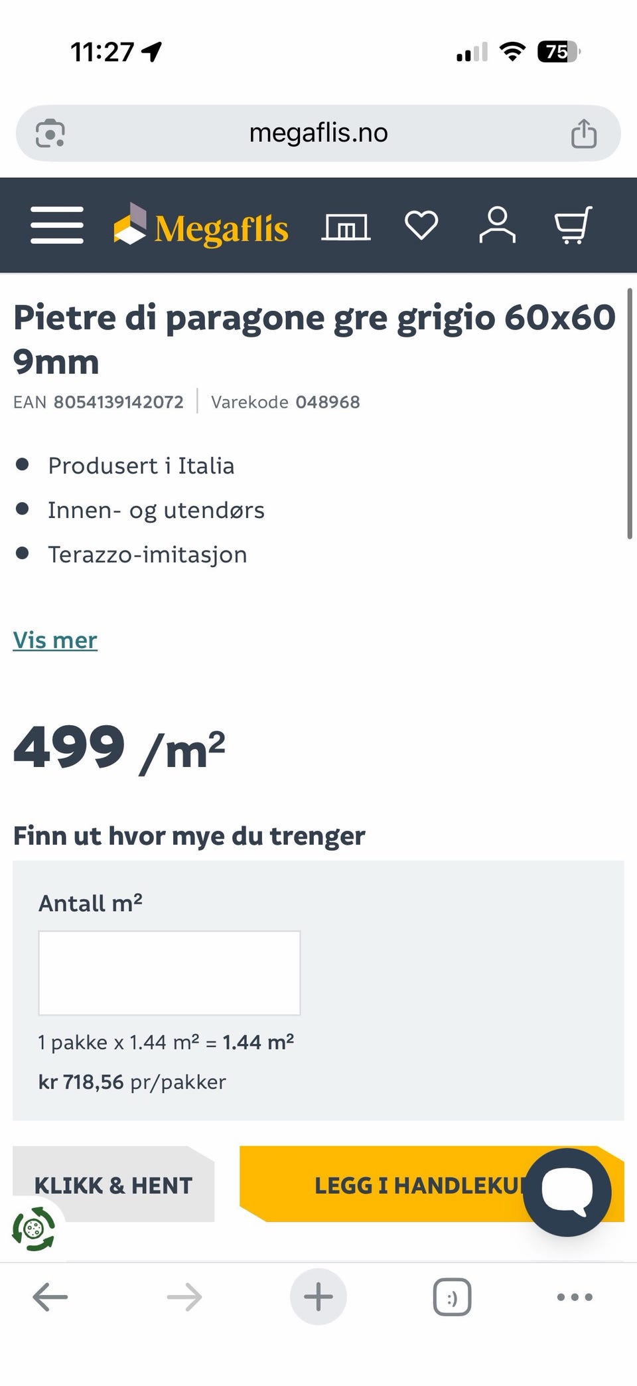The height and width of the screenshot is (1386, 637).
Task: Tap the Megaflis logo
Action: coord(201,226)
